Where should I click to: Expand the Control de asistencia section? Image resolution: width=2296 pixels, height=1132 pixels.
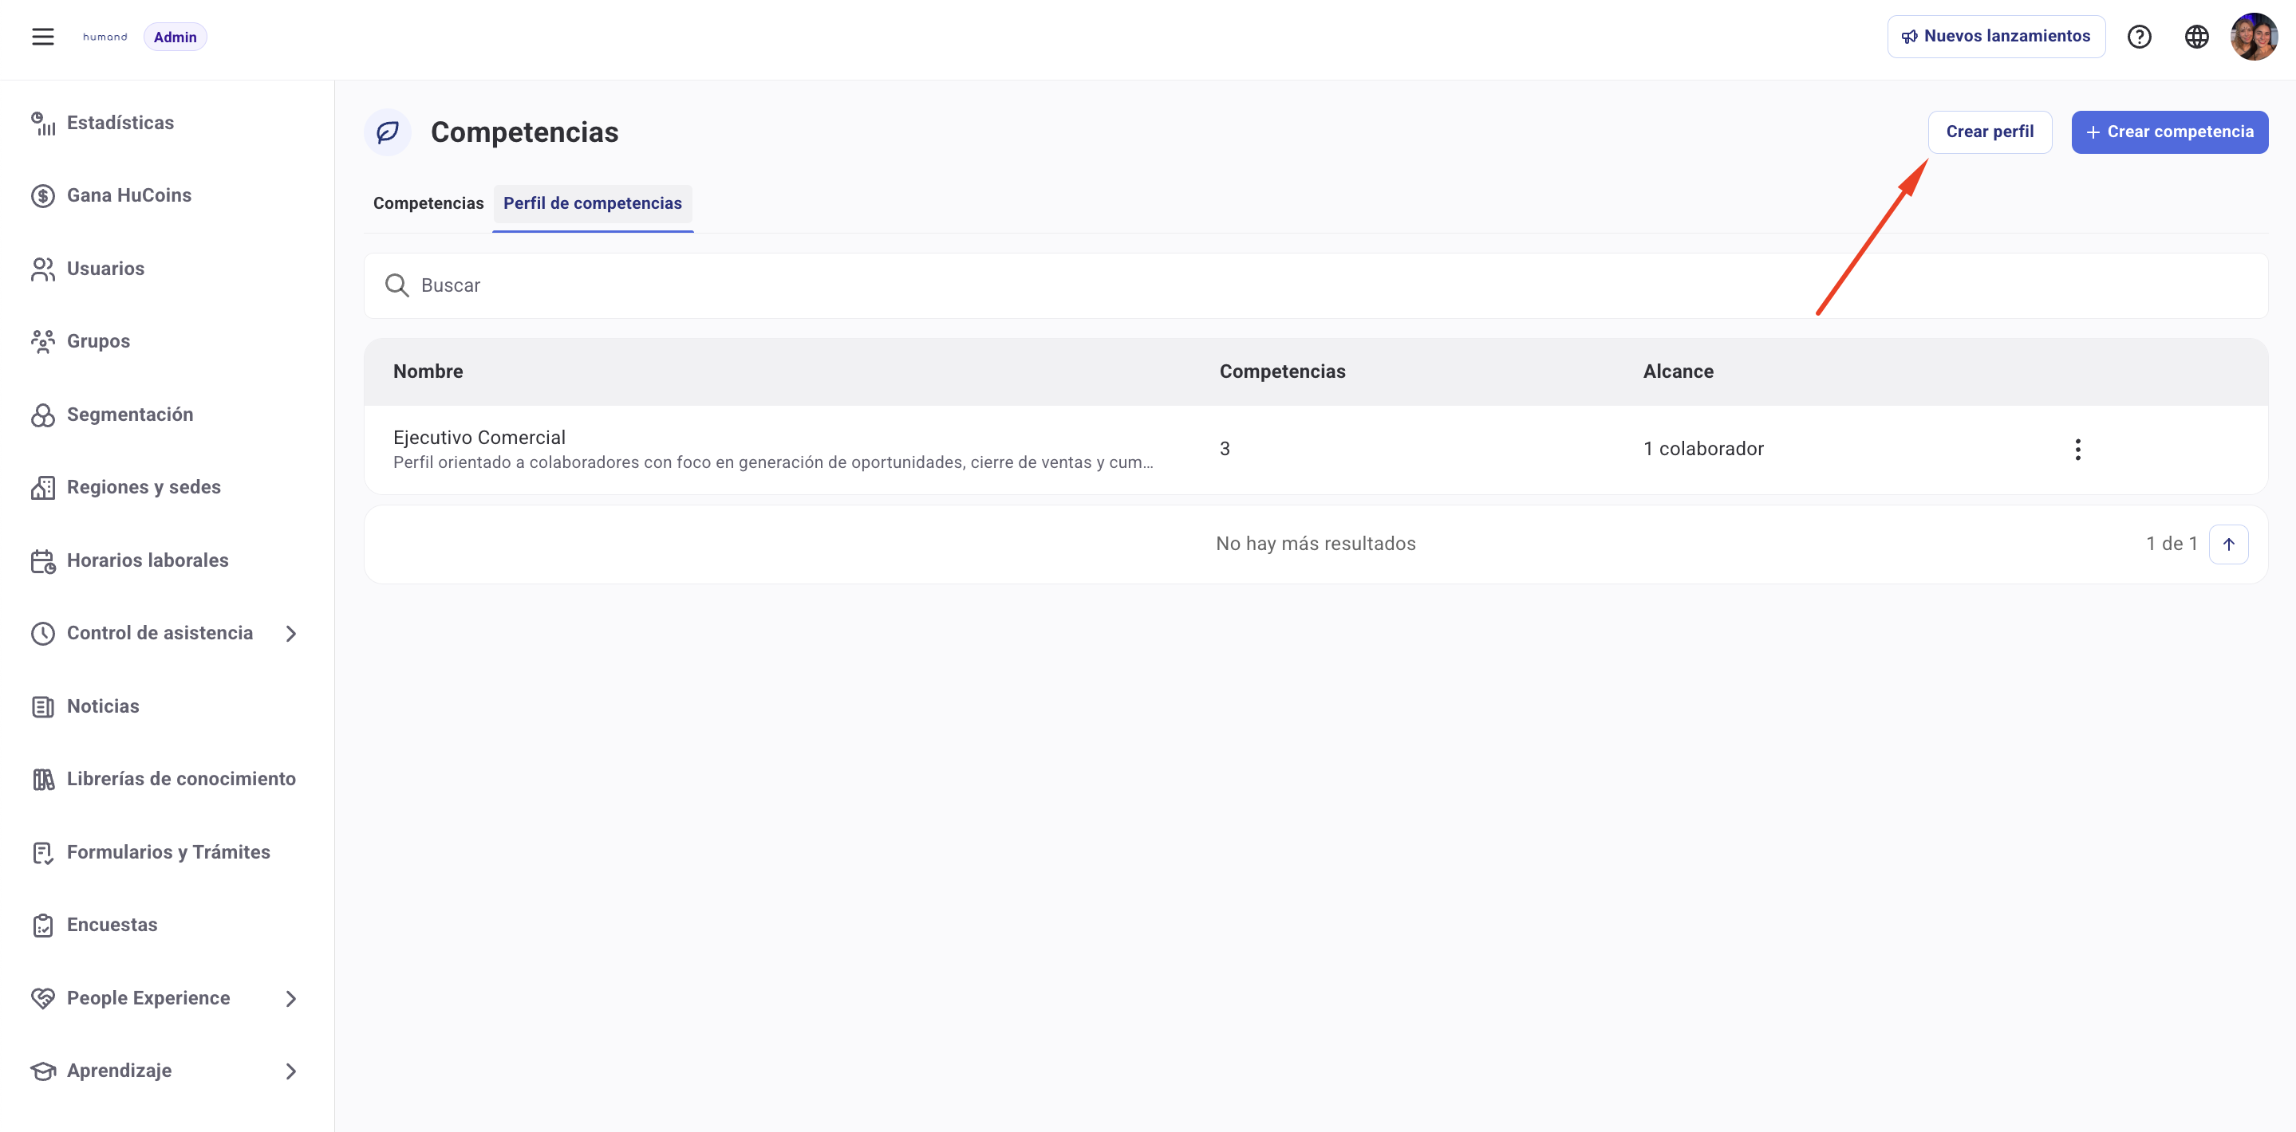pos(290,633)
